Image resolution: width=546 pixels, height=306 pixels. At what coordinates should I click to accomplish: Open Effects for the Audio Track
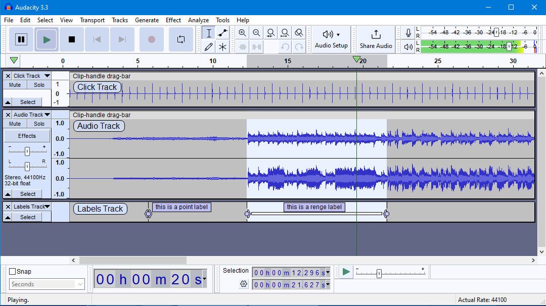(27, 136)
